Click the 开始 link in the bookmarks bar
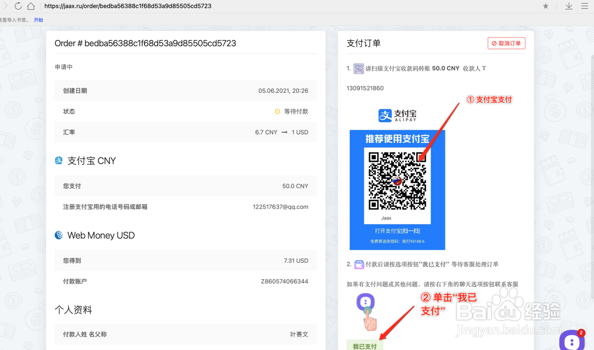The image size is (594, 350). [38, 20]
